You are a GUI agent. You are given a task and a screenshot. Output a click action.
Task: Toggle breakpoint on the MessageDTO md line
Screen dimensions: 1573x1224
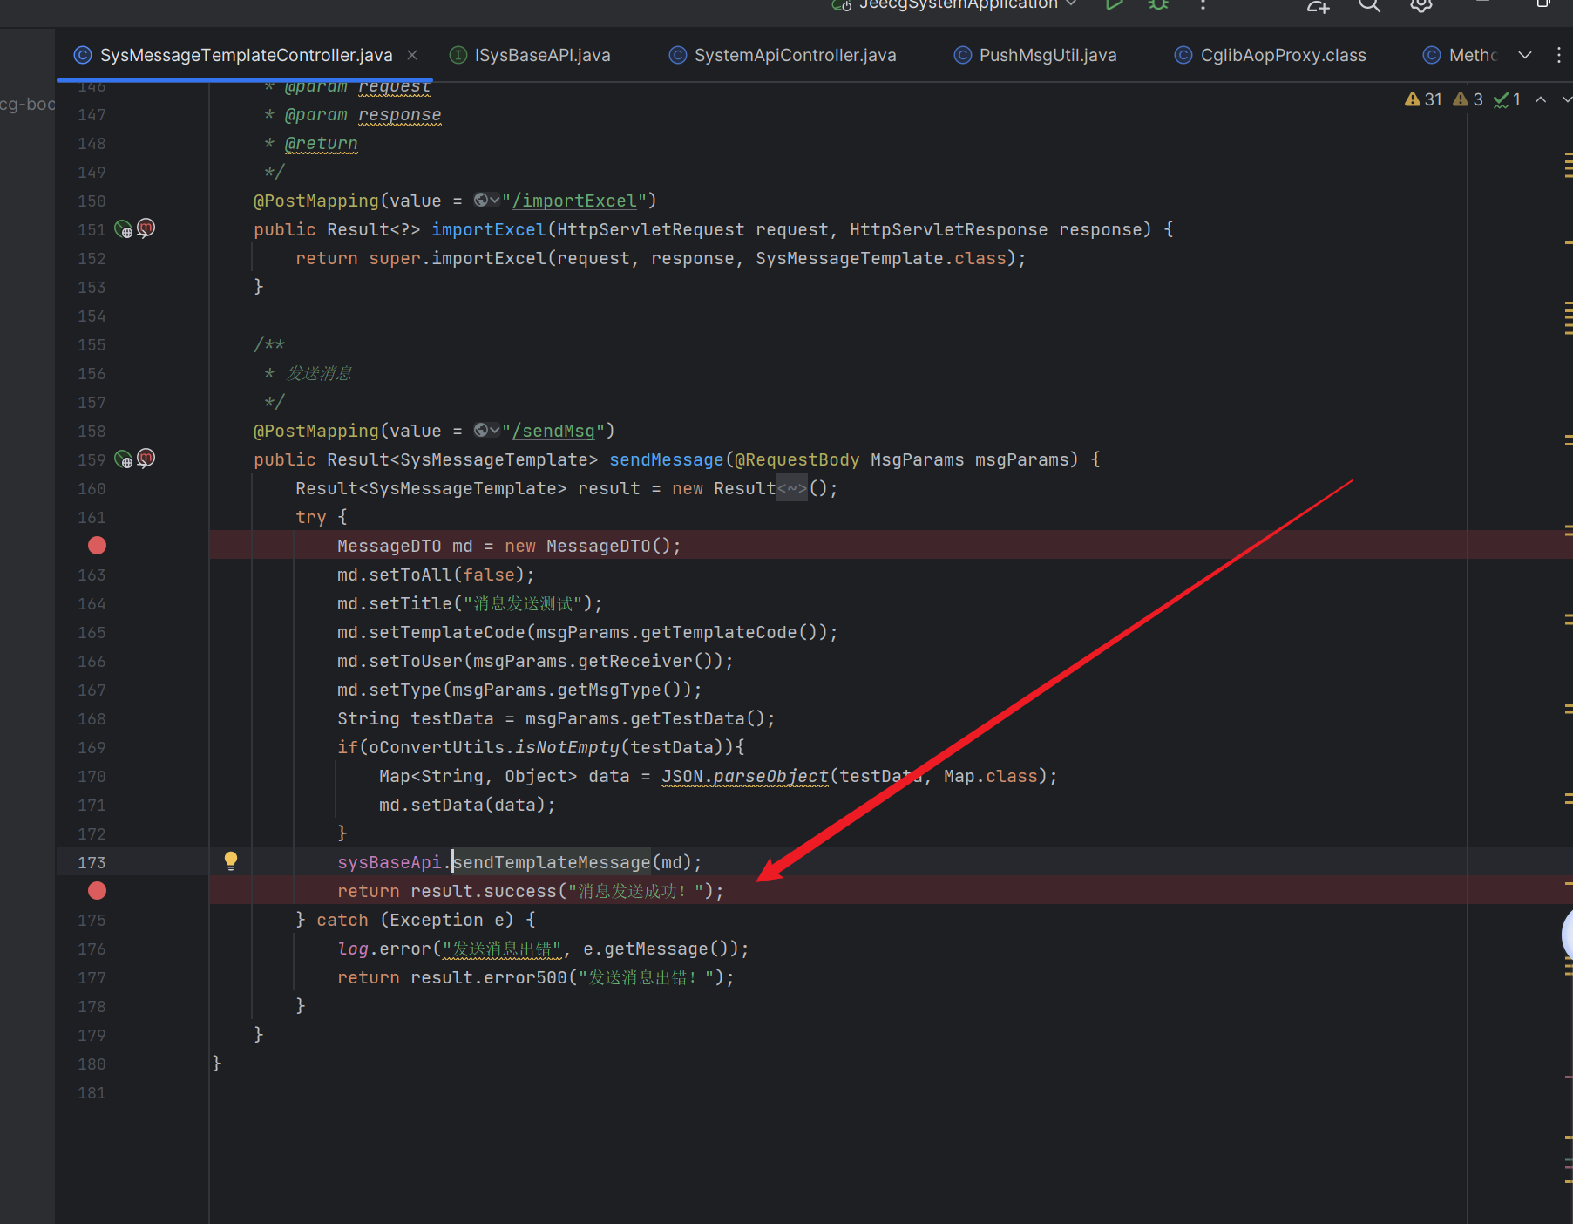(x=97, y=546)
